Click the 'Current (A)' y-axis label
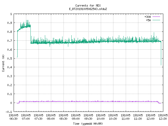This screenshot has width=168, height=126. [3, 63]
